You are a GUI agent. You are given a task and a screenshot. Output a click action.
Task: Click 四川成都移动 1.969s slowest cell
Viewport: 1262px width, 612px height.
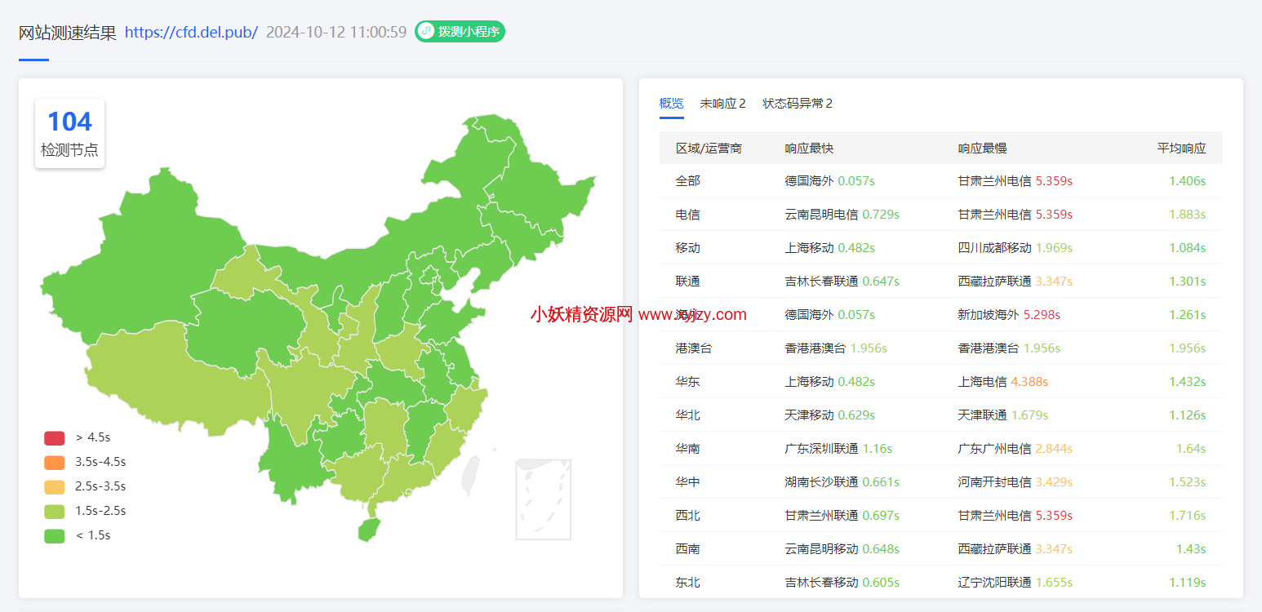pos(1015,248)
